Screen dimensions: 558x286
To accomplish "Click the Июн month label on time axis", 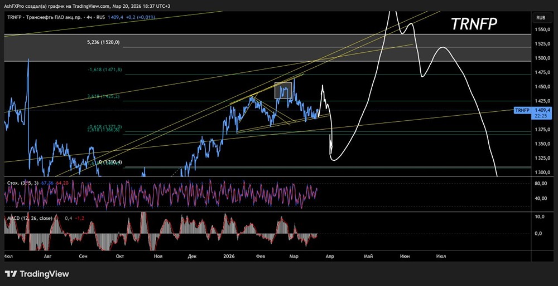I will pos(404,255).
